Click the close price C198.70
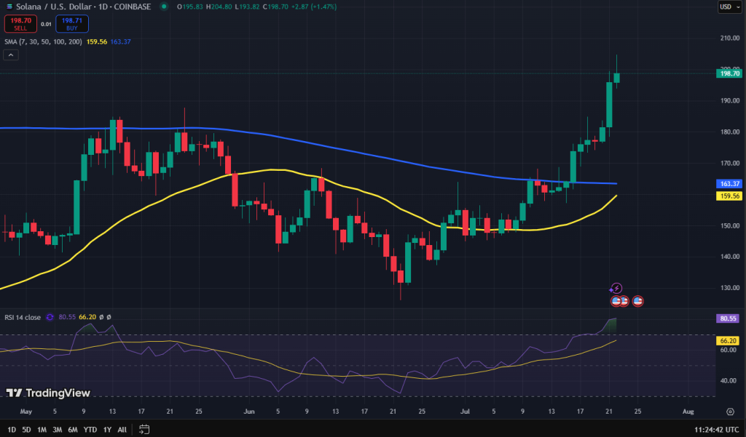The image size is (746, 437). [275, 7]
